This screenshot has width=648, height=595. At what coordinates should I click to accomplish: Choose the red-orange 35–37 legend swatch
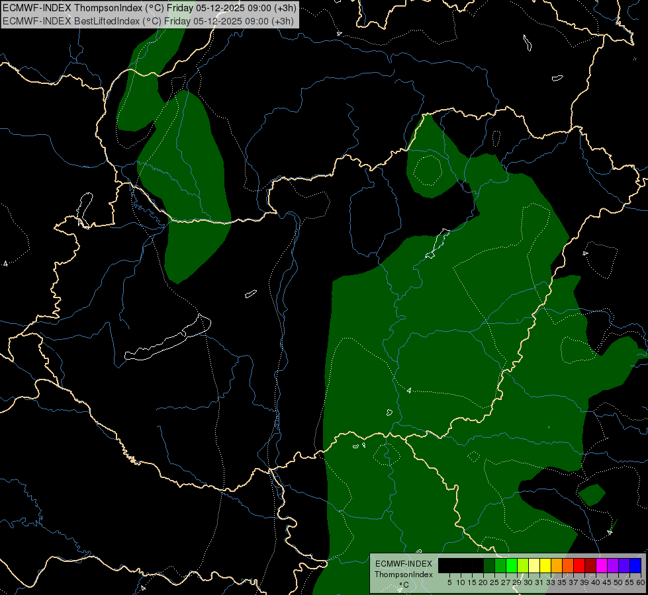(568, 565)
